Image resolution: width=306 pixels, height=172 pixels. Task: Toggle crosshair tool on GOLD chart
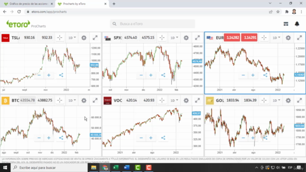(264, 100)
